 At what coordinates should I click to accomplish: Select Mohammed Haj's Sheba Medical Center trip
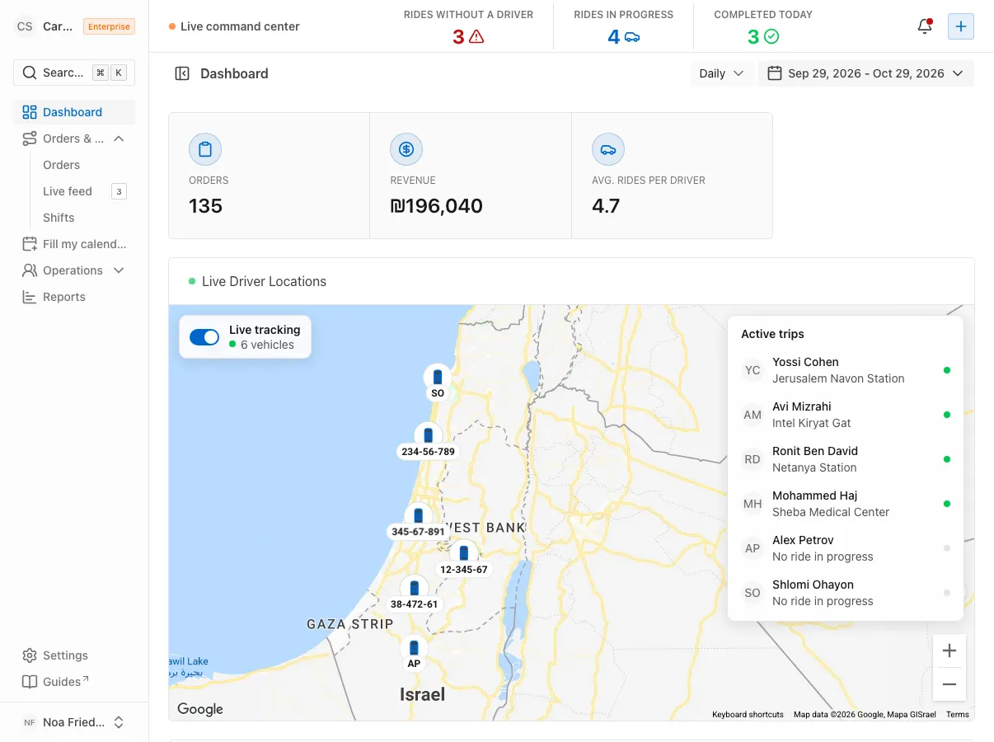click(x=846, y=504)
